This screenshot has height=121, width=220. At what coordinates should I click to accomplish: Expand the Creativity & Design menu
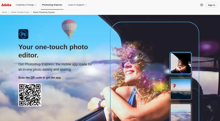coord(26,5)
